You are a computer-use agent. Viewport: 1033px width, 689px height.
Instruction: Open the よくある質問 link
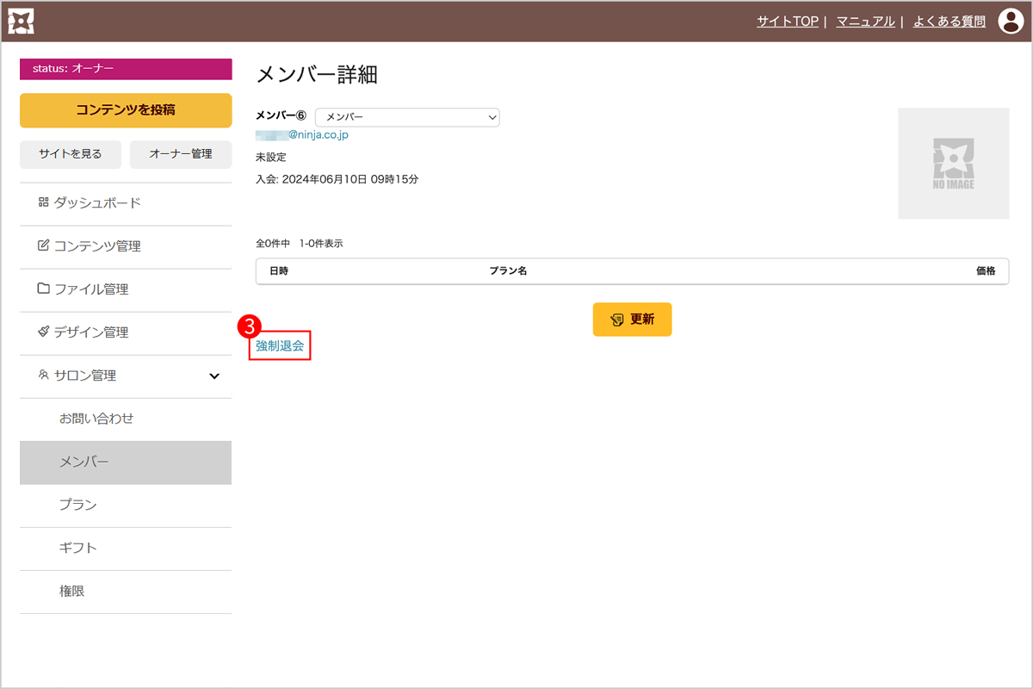point(949,22)
